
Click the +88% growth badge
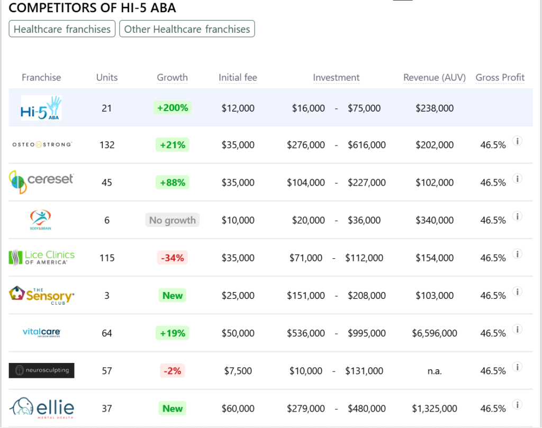click(173, 183)
